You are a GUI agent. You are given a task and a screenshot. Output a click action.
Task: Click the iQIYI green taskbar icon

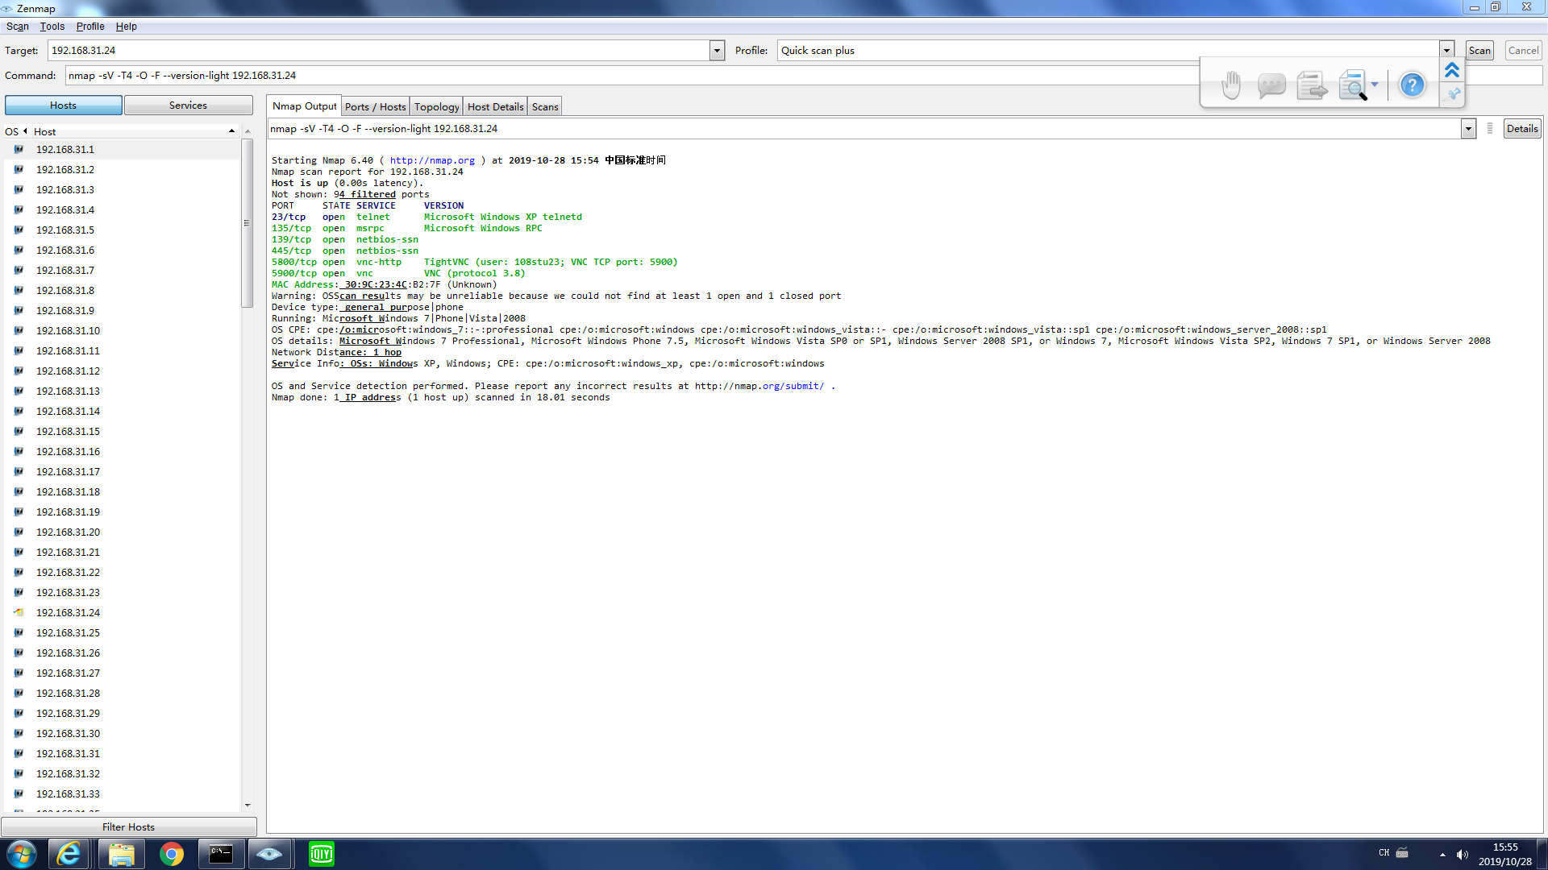pyautogui.click(x=321, y=854)
